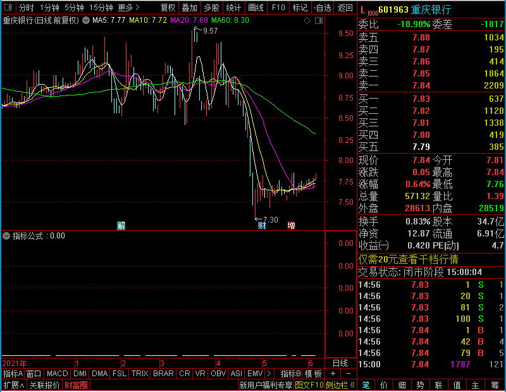Image resolution: width=506 pixels, height=392 pixels.
Task: Click the 卖一 price 7.84 row
Action: [431, 85]
